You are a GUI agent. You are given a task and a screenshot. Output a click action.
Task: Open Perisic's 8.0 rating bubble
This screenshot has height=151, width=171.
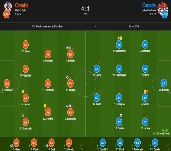70,54
